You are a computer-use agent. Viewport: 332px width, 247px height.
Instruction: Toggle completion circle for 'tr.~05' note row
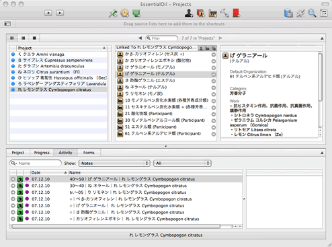[13, 192]
